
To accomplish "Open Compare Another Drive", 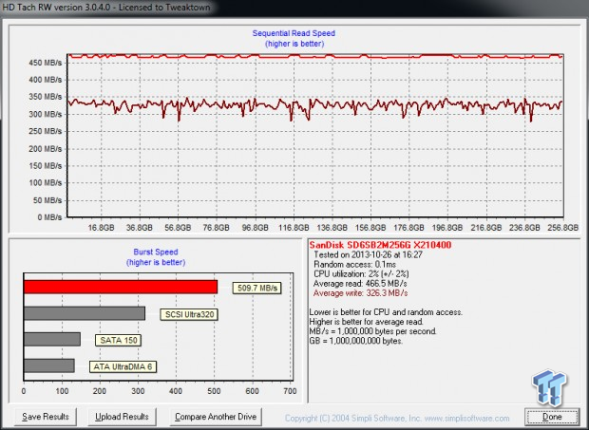I will coord(216,417).
